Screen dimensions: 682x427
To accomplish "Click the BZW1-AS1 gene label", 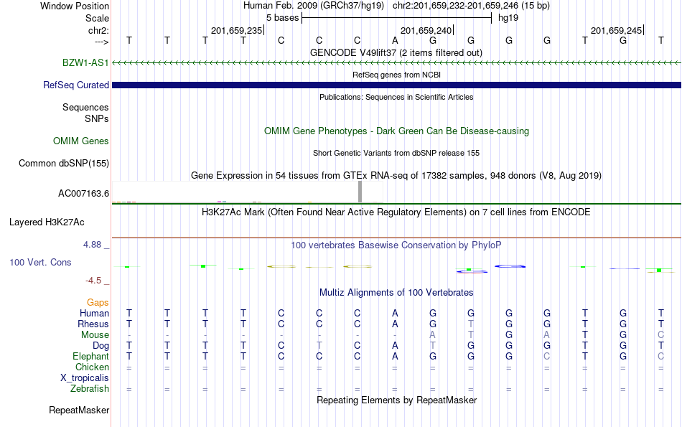I will coord(85,62).
